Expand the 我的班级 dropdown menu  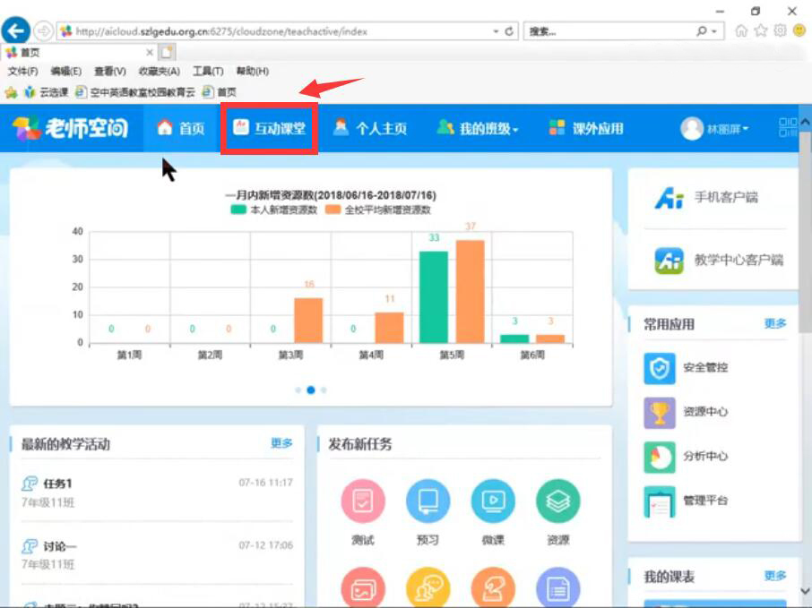tap(477, 128)
